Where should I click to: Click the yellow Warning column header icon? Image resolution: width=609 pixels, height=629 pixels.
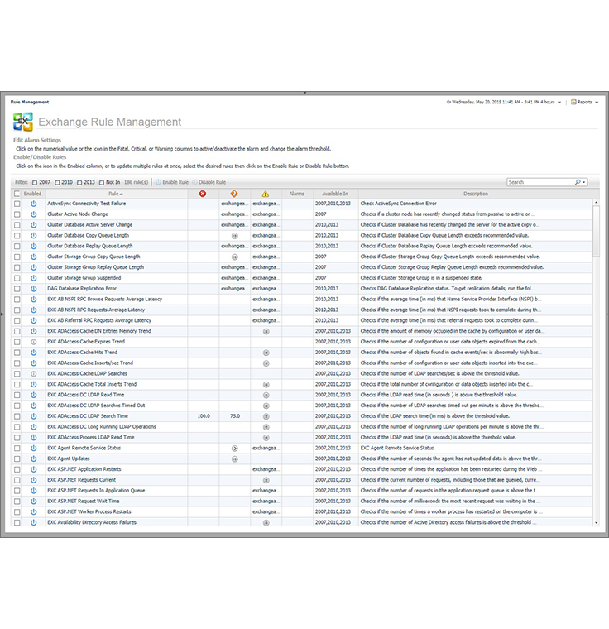coord(266,194)
